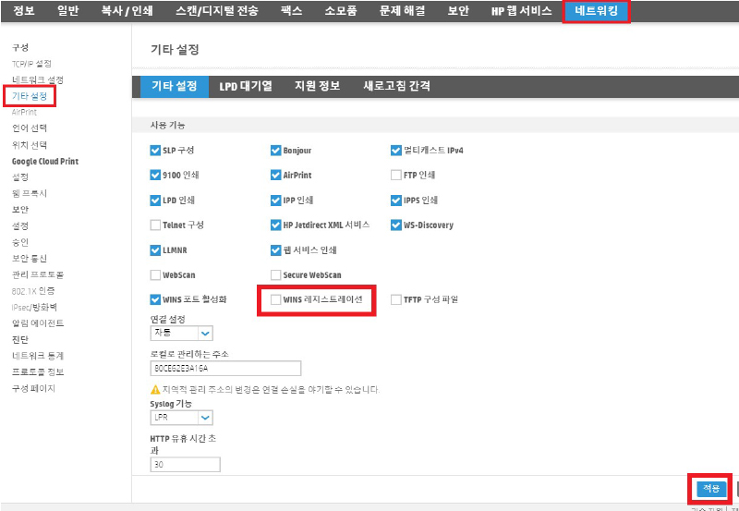
Task: Switch to the 복사 / 인쇄 tab
Action: pos(127,11)
